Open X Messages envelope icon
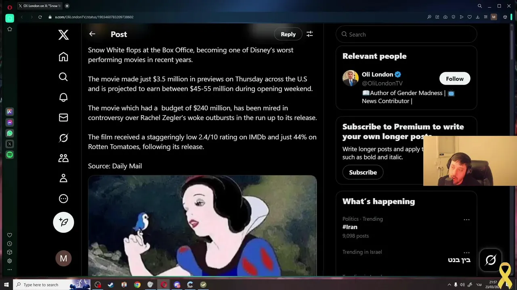This screenshot has width=517, height=290. [x=63, y=118]
